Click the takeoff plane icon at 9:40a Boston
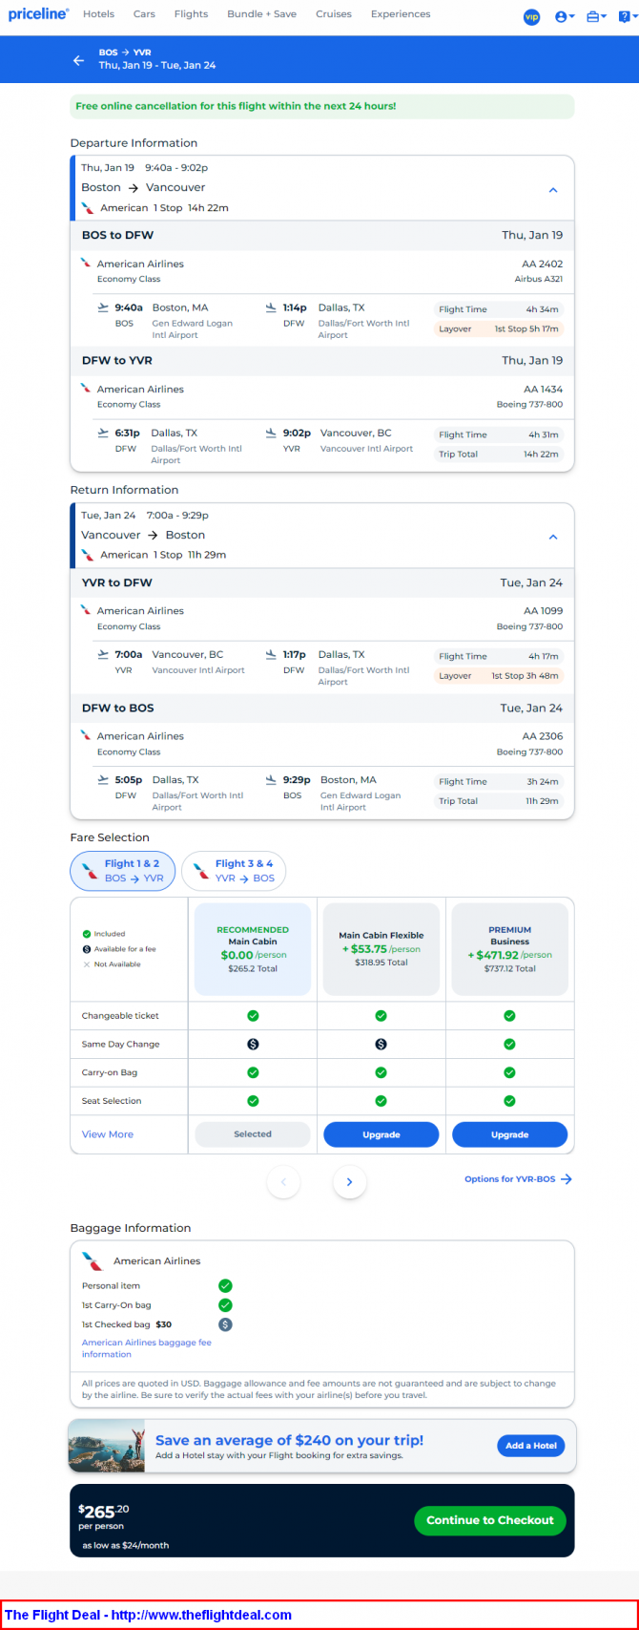Image resolution: width=639 pixels, height=1630 pixels. coord(103,307)
